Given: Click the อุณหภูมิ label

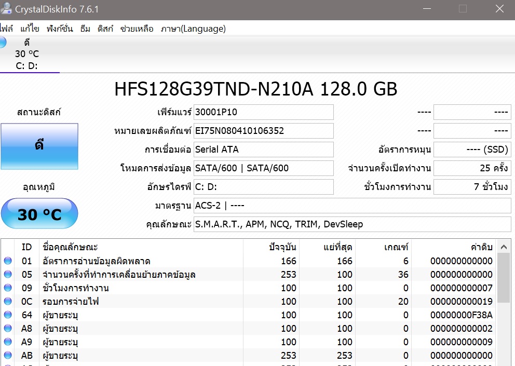Looking at the screenshot, I should point(39,187).
